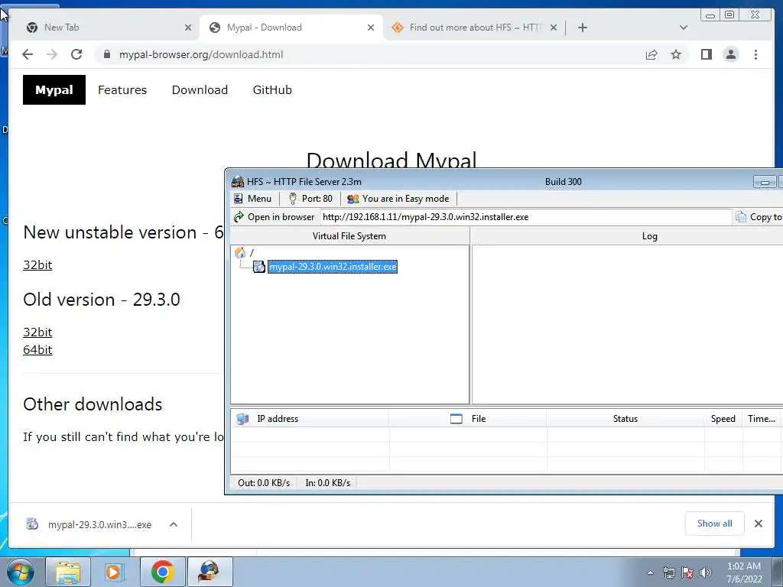
Task: Share this page icon in address bar
Action: click(x=651, y=54)
